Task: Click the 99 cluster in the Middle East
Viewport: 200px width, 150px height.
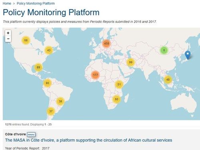Action: click(131, 62)
